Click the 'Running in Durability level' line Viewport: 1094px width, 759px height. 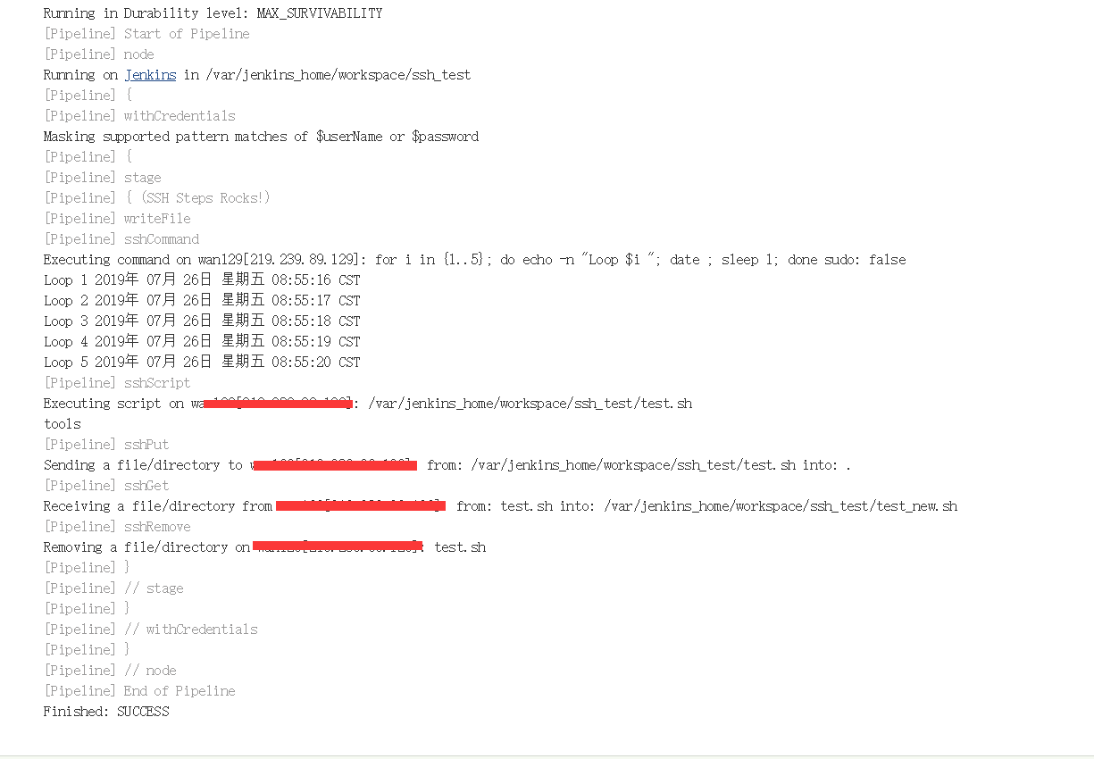tap(213, 13)
